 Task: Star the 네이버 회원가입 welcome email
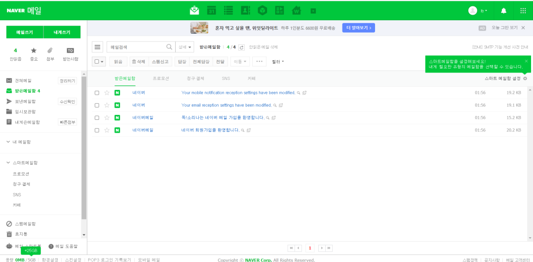coord(107,130)
